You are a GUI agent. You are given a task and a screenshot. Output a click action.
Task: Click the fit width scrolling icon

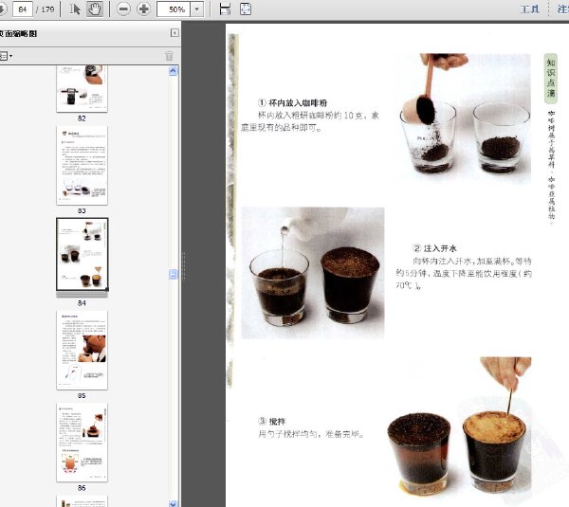tap(225, 9)
